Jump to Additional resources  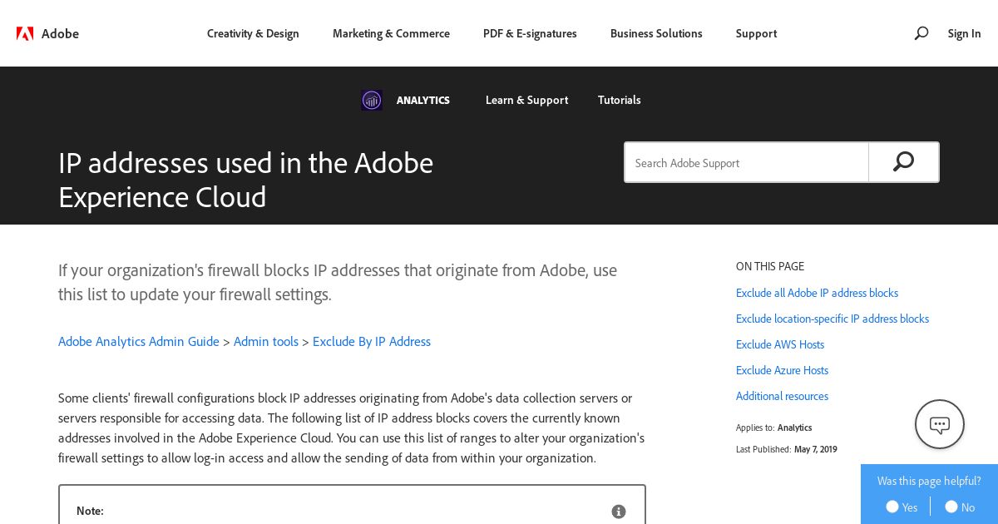click(x=782, y=396)
